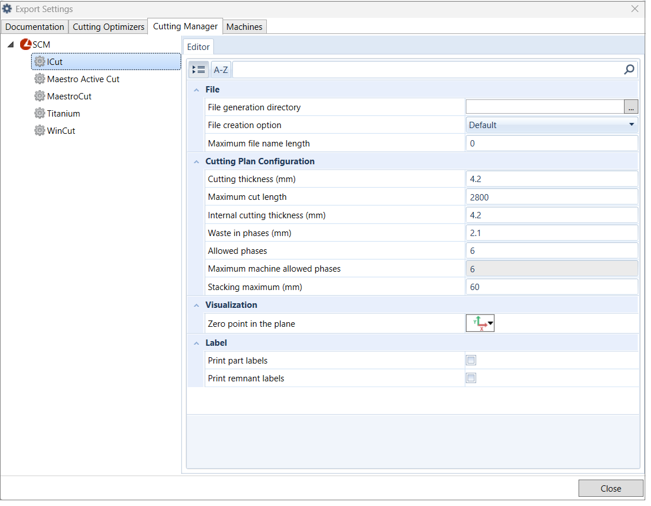Select MaestroCut in the tree
The height and width of the screenshot is (506, 651).
(70, 97)
